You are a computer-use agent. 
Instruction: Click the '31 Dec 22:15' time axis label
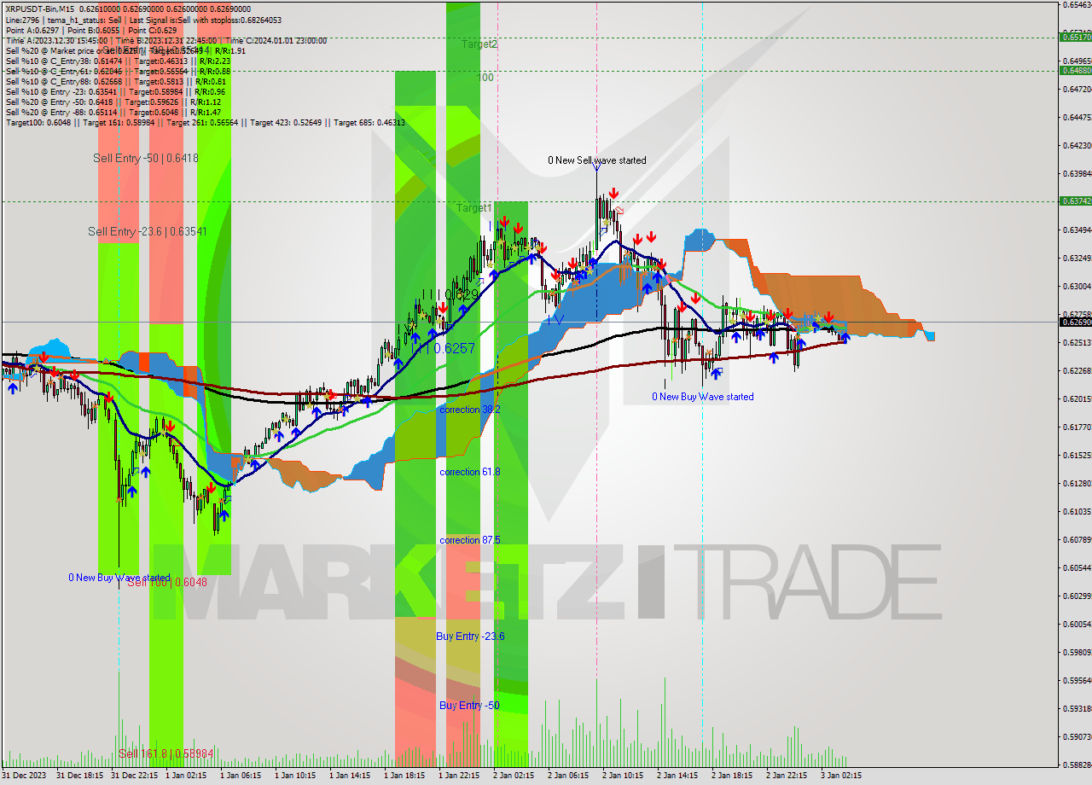coord(135,776)
